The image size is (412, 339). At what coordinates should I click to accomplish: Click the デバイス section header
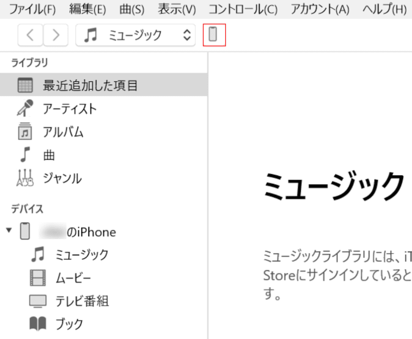pyautogui.click(x=27, y=209)
